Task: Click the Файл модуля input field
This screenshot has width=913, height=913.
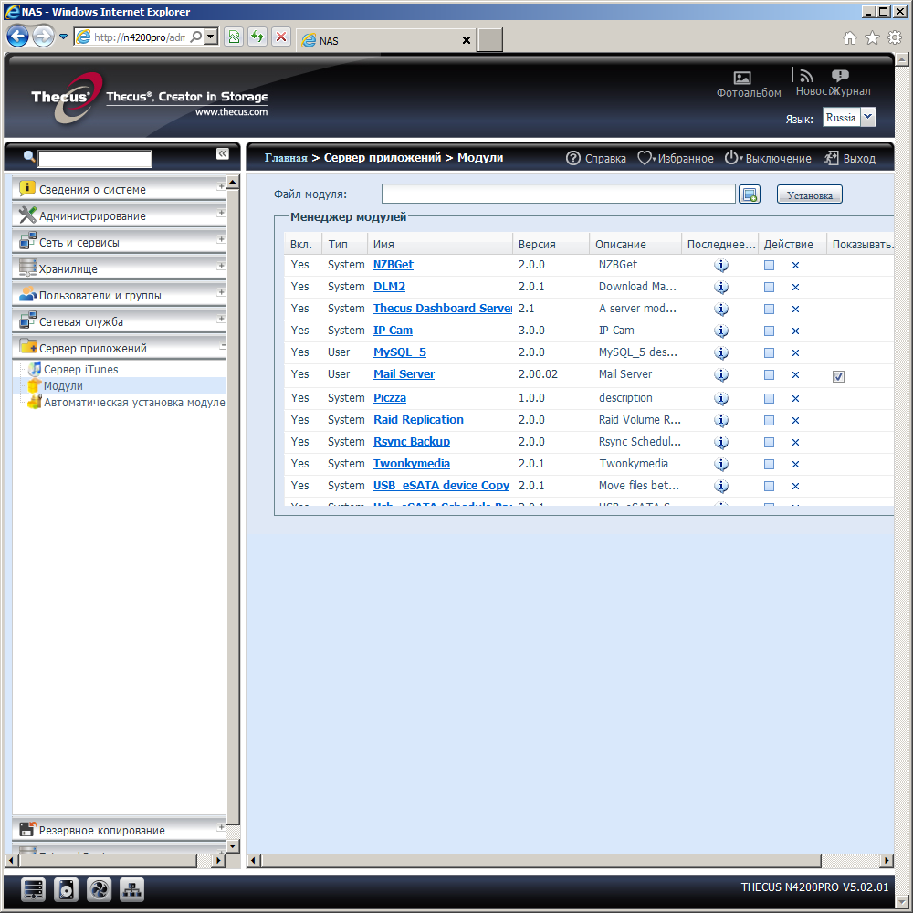Action: pos(559,194)
